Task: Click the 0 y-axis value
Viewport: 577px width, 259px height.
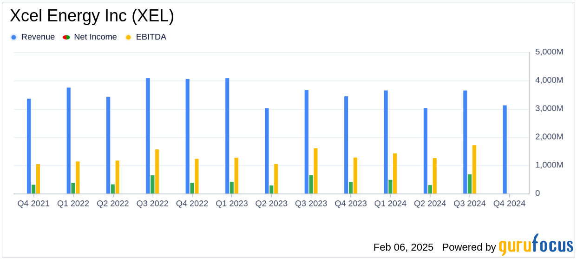Action: pyautogui.click(x=538, y=193)
